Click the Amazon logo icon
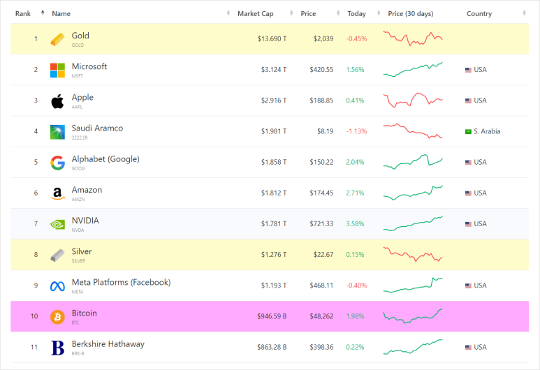Screen dimensions: 540x370 tap(57, 193)
